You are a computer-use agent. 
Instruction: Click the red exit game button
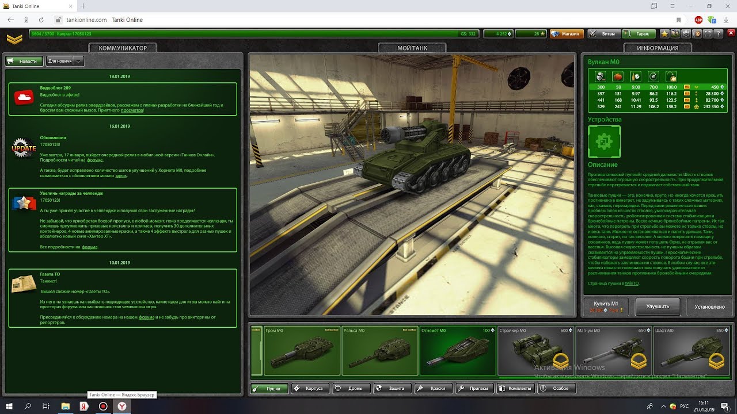click(731, 34)
